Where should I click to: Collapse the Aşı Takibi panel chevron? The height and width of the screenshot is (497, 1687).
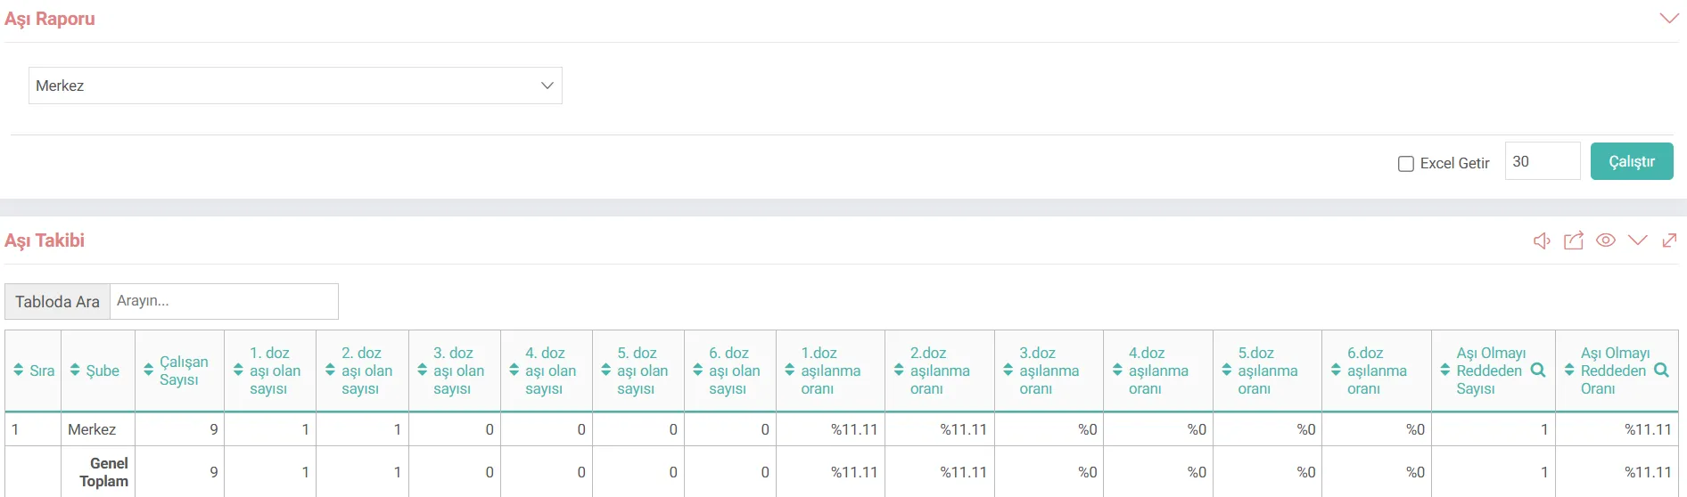(x=1638, y=240)
